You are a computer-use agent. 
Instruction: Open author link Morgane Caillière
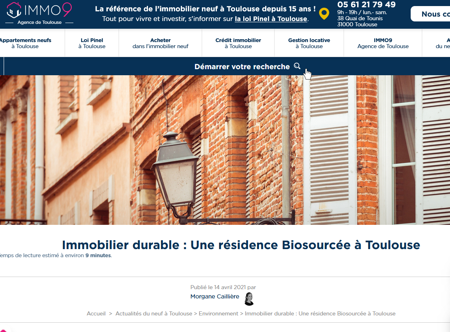coord(215,296)
